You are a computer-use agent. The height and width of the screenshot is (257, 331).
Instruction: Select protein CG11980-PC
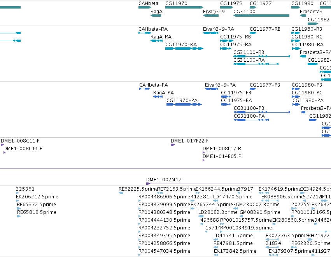click(296, 97)
